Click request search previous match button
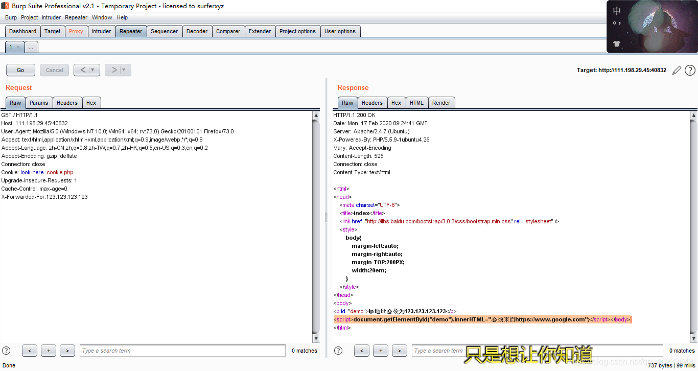698x371 pixels. point(30,351)
